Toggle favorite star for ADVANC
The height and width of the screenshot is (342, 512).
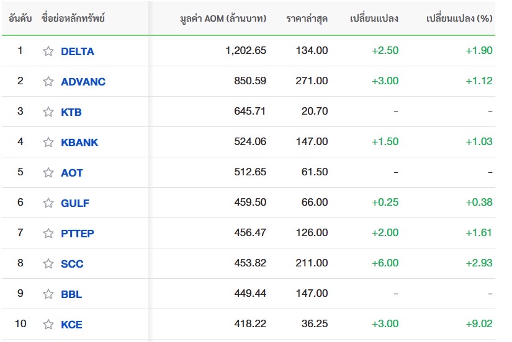click(48, 82)
